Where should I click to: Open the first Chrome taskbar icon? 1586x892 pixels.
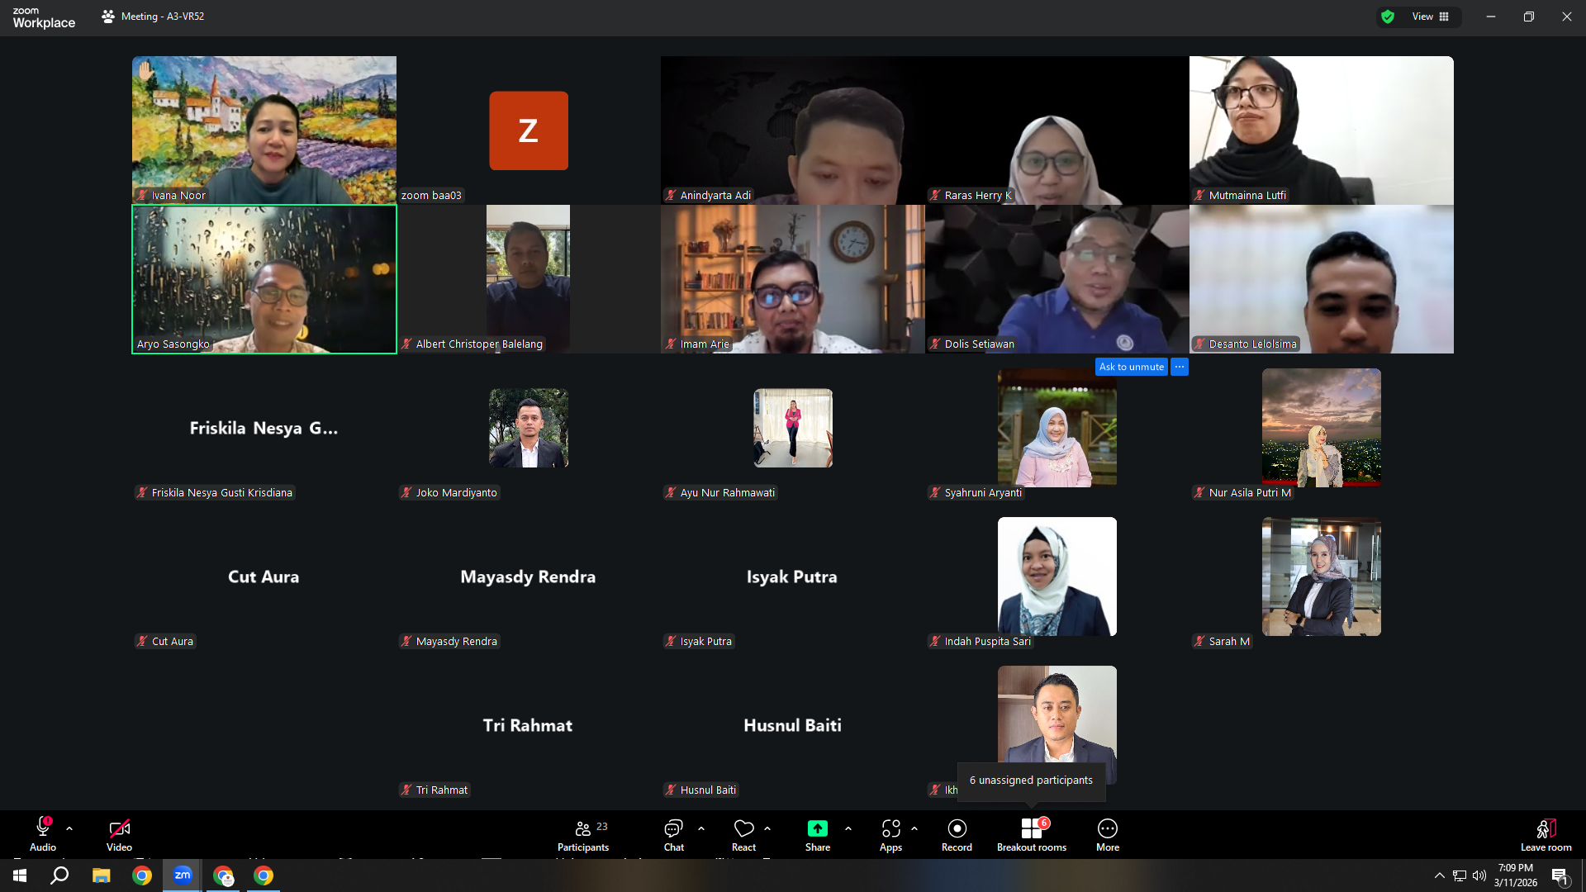[x=142, y=875]
